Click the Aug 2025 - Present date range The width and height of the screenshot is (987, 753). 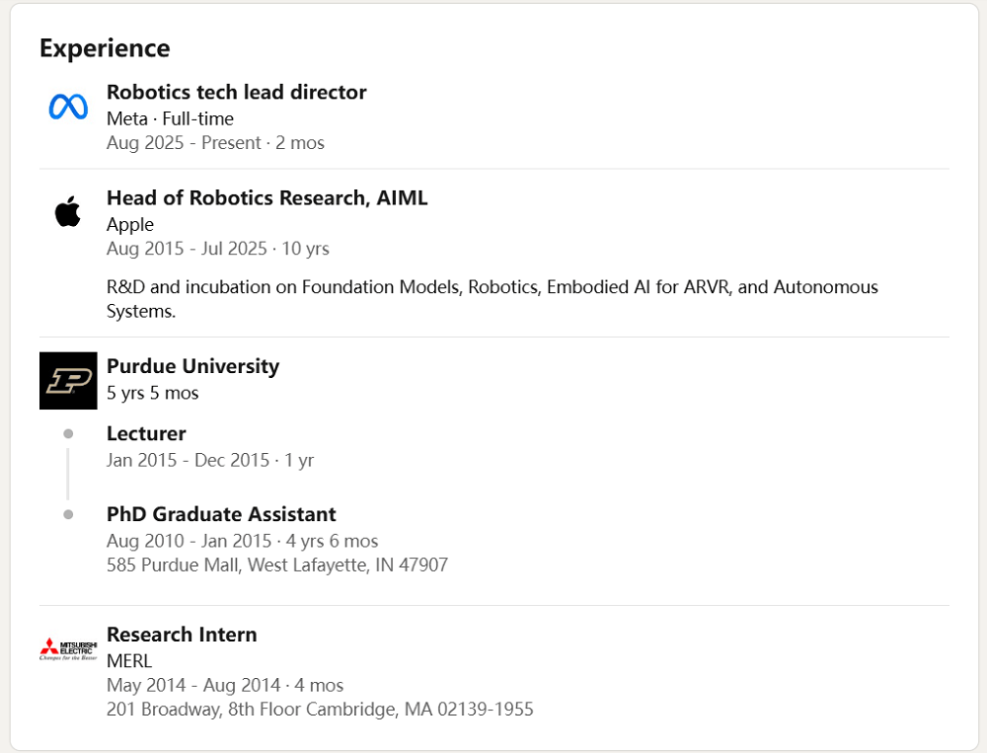point(215,143)
